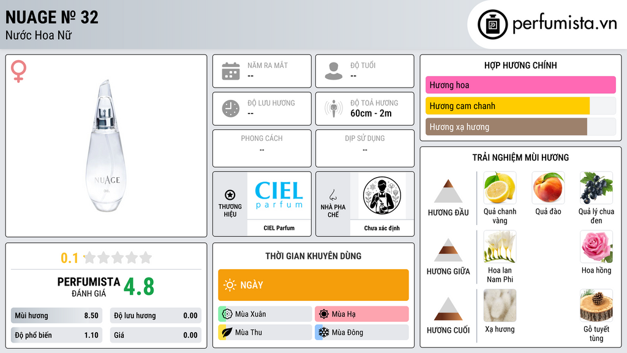627x353 pixels.
Task: Click the Phong cách info box
Action: click(262, 148)
